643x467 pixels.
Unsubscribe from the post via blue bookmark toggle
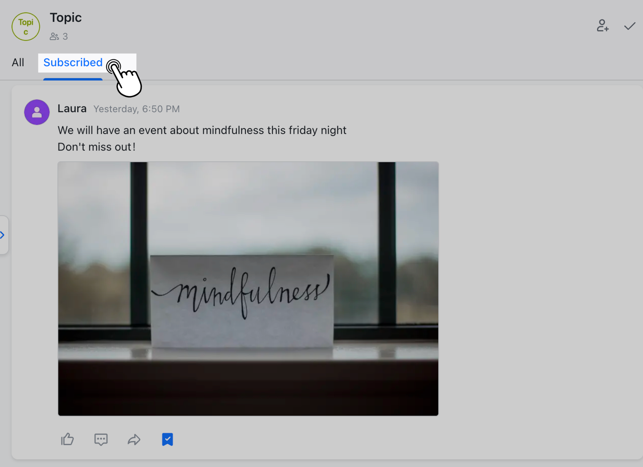[x=167, y=440]
